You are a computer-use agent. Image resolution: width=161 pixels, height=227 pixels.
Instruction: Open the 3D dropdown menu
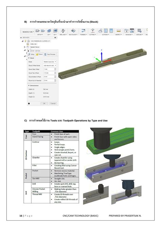click(55, 35)
